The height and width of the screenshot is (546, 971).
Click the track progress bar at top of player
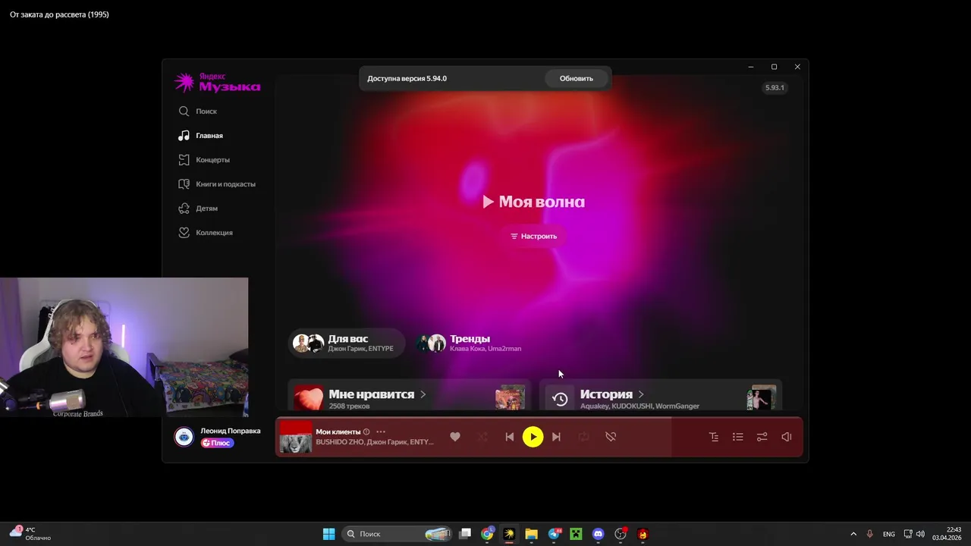(539, 418)
